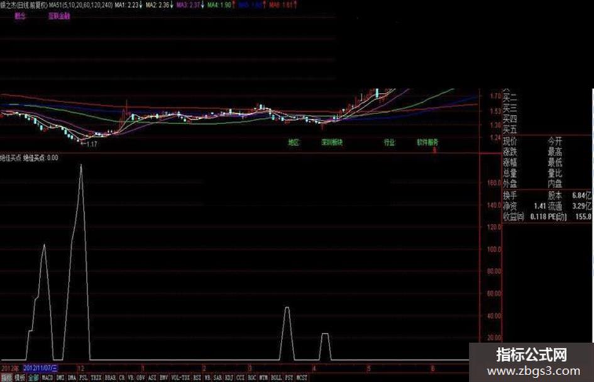Click the highlighted date 2012/11/07 label
Image resolution: width=594 pixels, height=382 pixels.
coord(40,368)
